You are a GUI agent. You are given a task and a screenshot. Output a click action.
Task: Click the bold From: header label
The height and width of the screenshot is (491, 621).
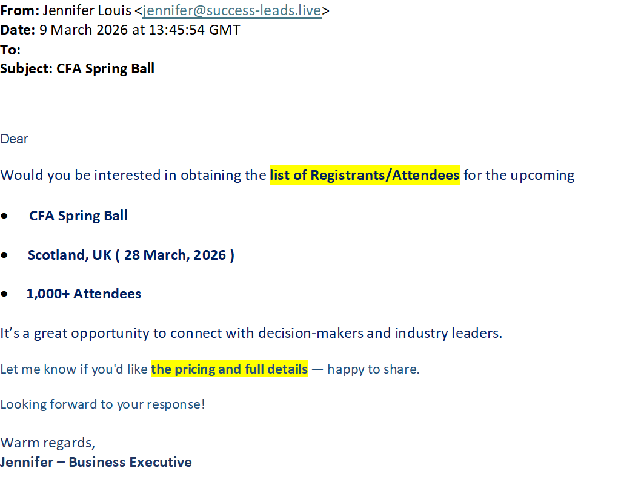(x=20, y=10)
